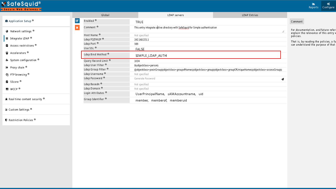Click the Access restrictions icon
The image size is (336, 189).
7,46
